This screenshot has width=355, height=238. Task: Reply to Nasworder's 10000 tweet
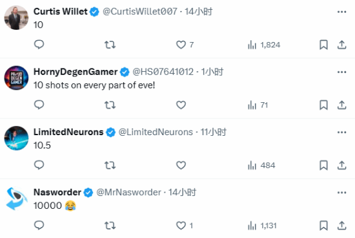coord(39,225)
